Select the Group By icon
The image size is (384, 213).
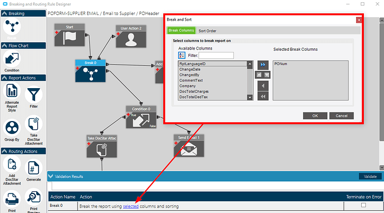(12, 128)
